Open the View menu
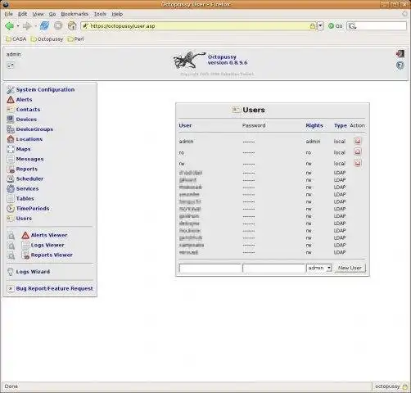 point(38,14)
